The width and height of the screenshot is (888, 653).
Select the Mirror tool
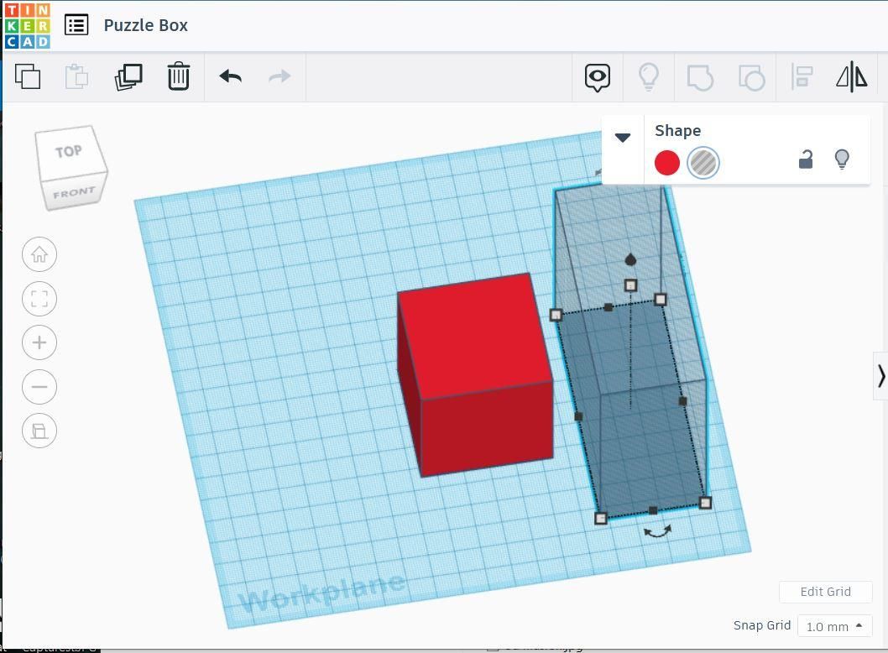(x=850, y=76)
